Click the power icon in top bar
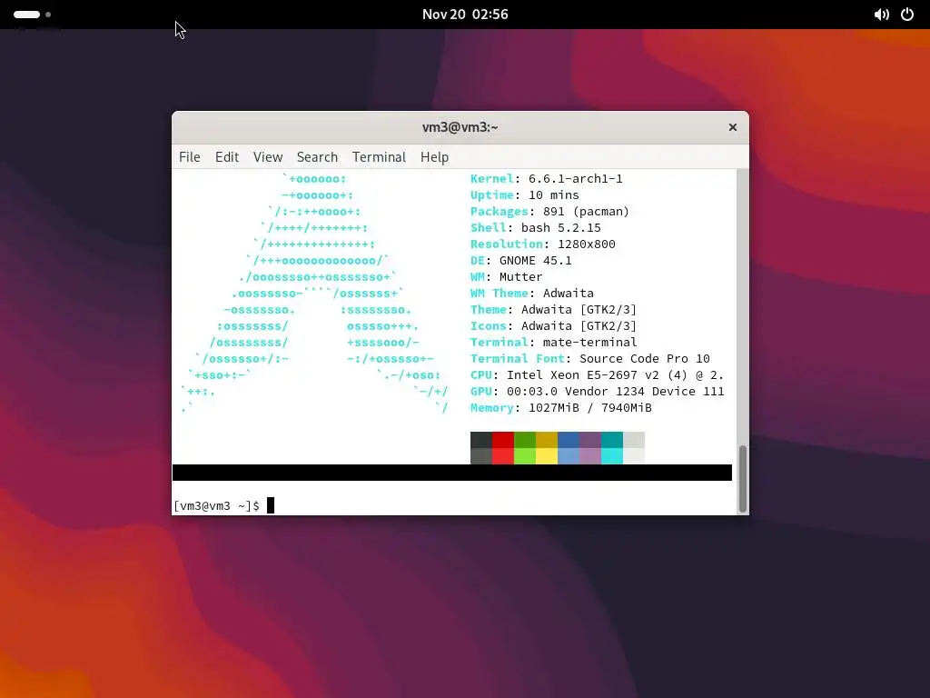 907,15
